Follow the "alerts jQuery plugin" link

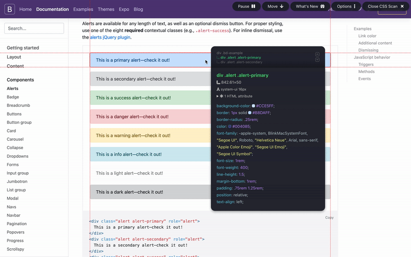(110, 37)
